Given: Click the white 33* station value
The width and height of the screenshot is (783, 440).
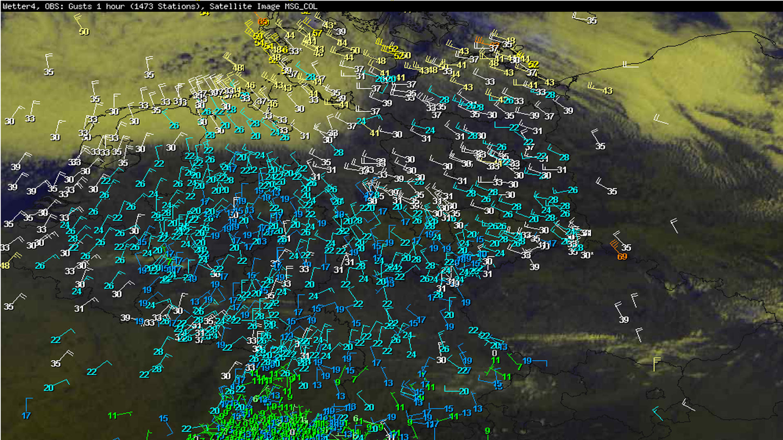Looking at the screenshot, I should click(x=296, y=51).
